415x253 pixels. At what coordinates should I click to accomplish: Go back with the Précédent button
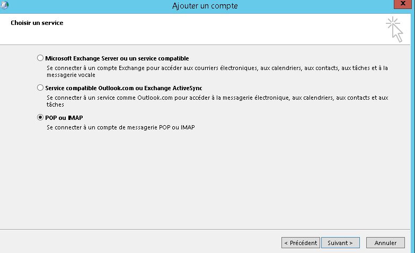[x=301, y=243]
